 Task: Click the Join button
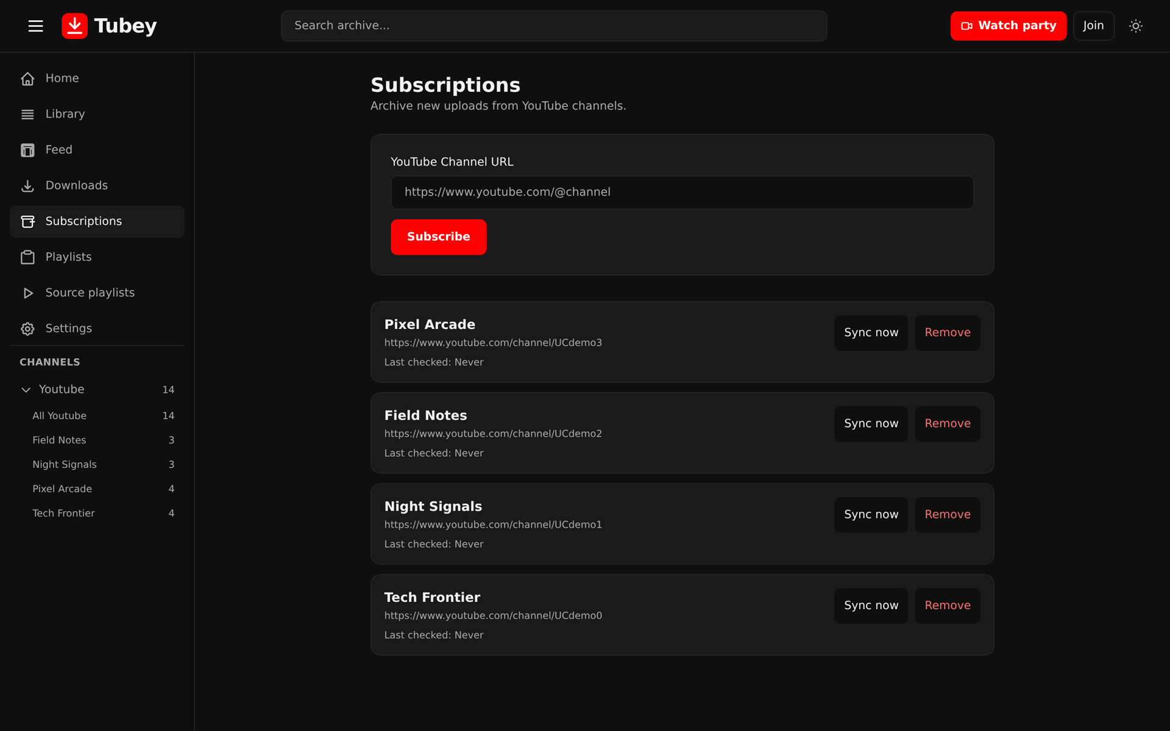(1093, 26)
